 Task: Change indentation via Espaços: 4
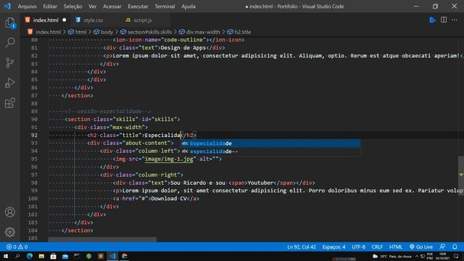click(x=333, y=246)
